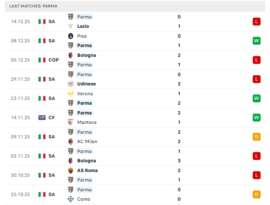Click the Udinese team crest icon
This screenshot has width=270, height=205.
point(71,84)
